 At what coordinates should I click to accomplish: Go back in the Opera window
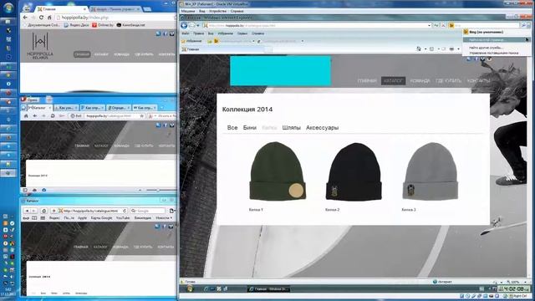[x=35, y=116]
